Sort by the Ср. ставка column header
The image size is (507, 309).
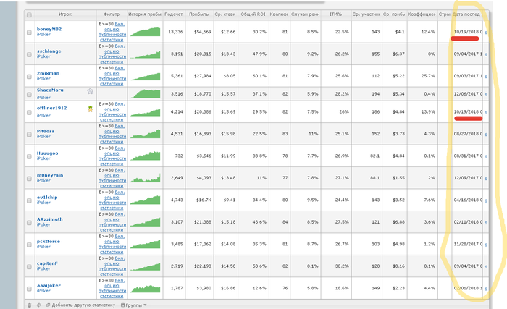[226, 14]
